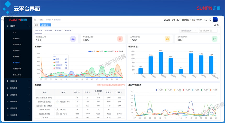Click the refresh page icon
This screenshot has height=123, width=225.
coord(215,25)
